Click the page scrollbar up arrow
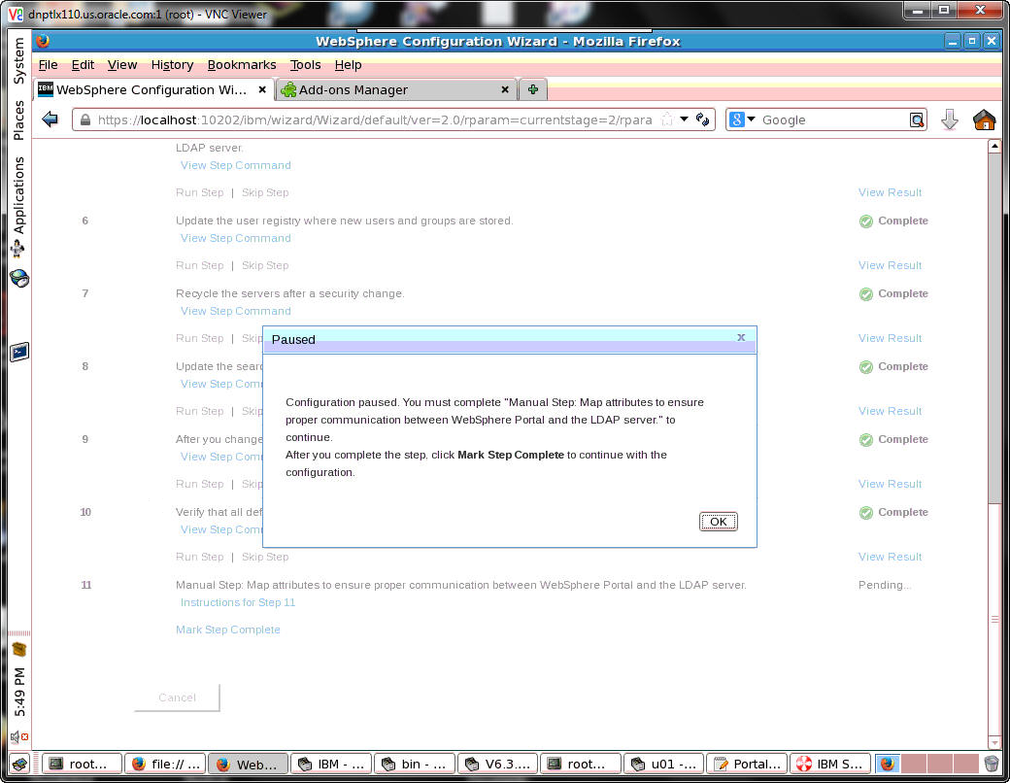 994,146
